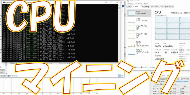The image size is (190, 95).
Task: Click the 'AMD Ryzen 7 5800X' processor name
Action: (x=180, y=13)
